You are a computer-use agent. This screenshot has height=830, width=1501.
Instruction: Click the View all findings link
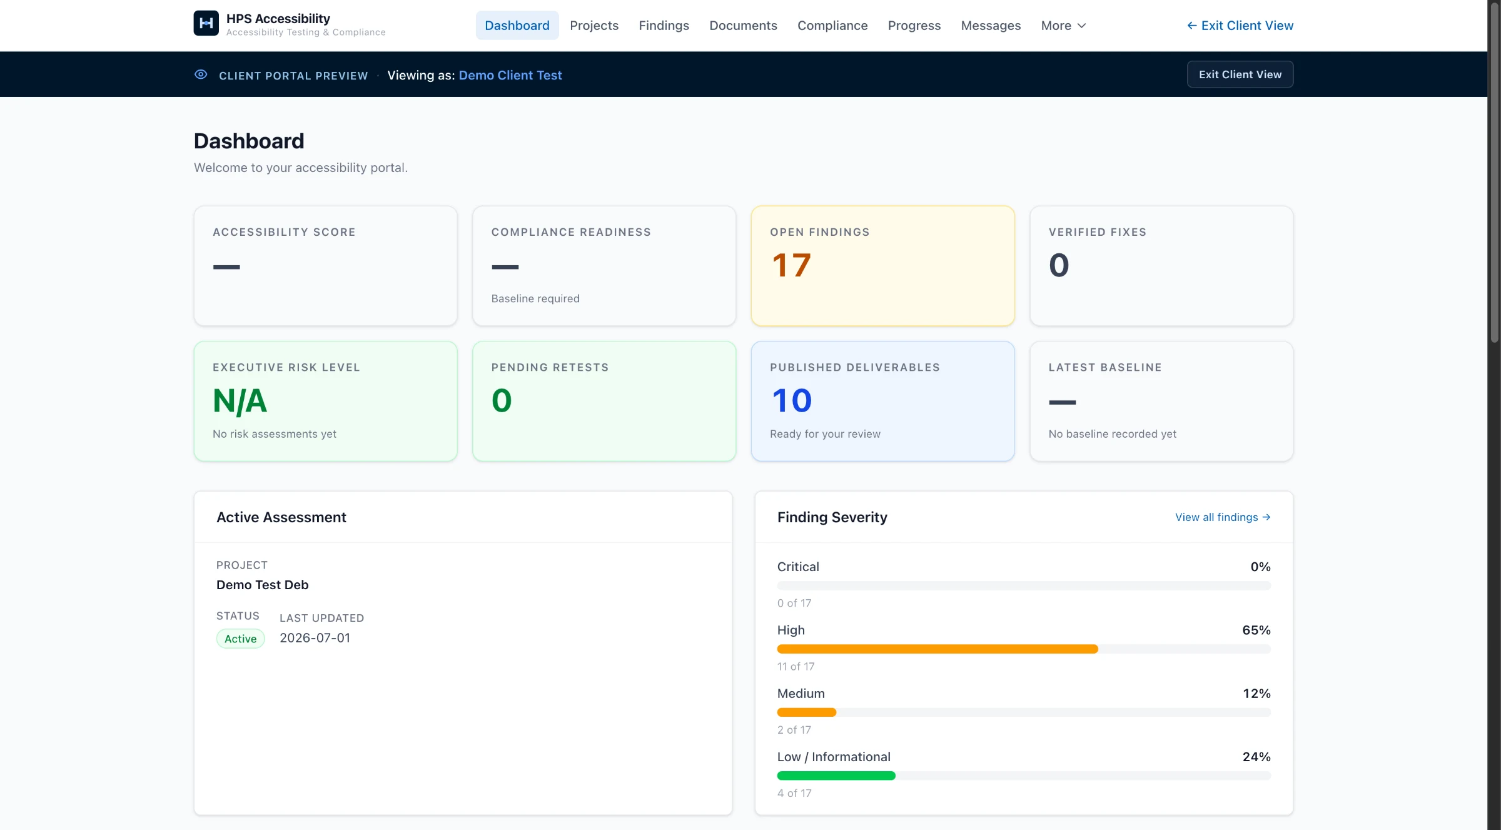click(x=1223, y=517)
